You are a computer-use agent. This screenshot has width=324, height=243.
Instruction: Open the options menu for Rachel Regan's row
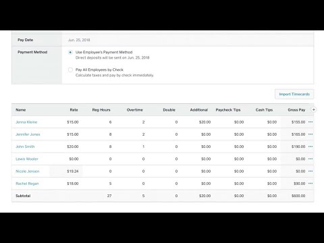pyautogui.click(x=310, y=184)
